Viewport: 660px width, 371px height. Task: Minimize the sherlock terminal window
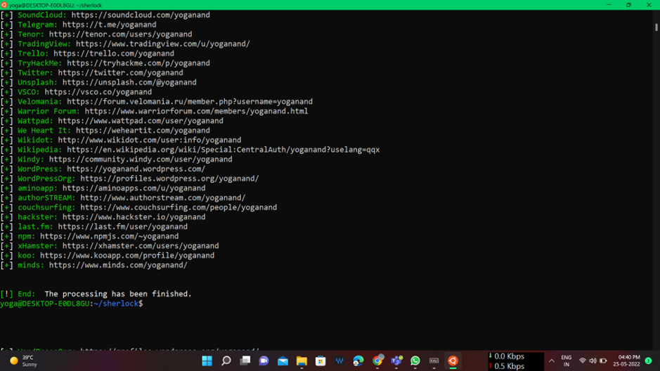click(x=609, y=5)
